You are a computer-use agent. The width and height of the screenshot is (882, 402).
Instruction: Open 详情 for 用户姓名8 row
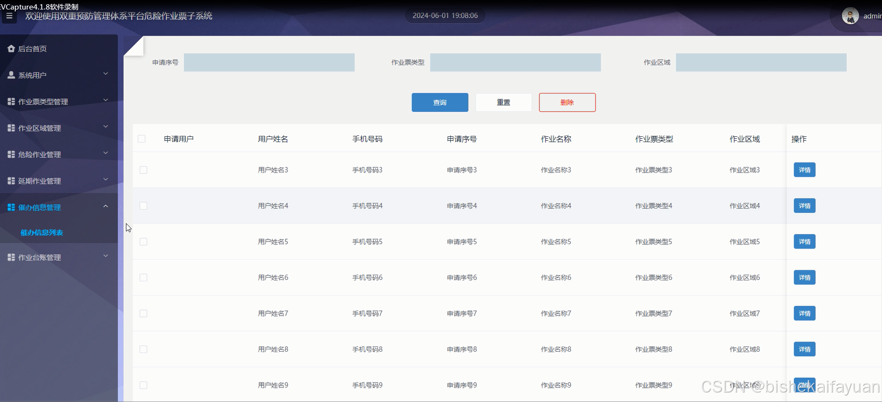point(805,349)
